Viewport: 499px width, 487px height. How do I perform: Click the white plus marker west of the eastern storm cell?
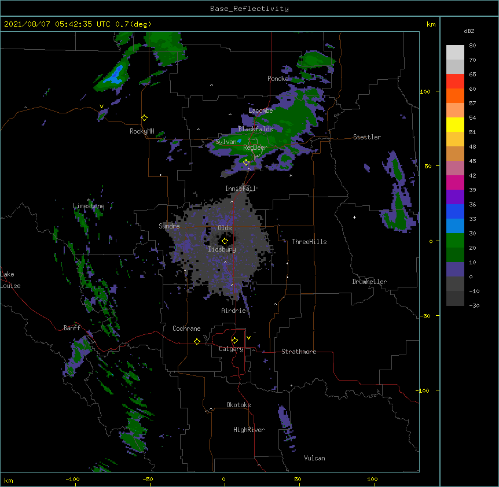tap(354, 217)
